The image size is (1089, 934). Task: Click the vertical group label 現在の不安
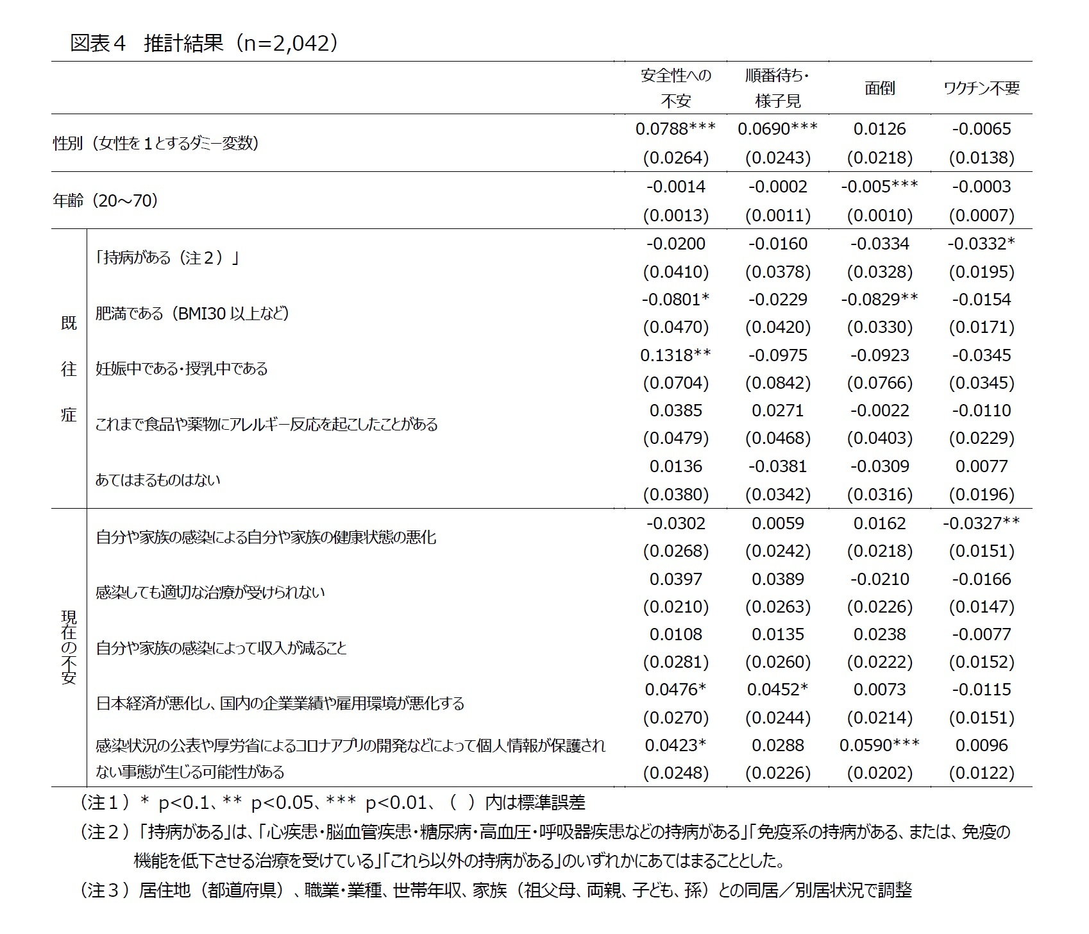coord(69,647)
